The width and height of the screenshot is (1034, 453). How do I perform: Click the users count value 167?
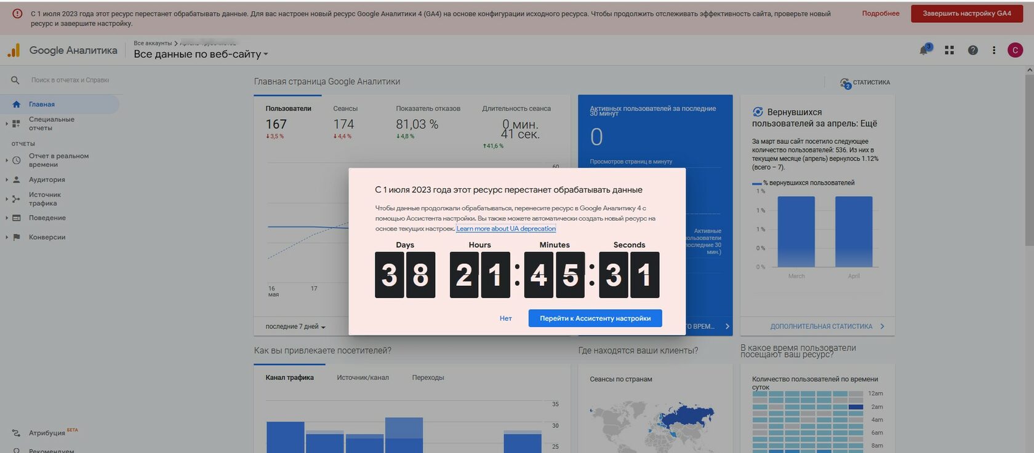click(x=276, y=124)
